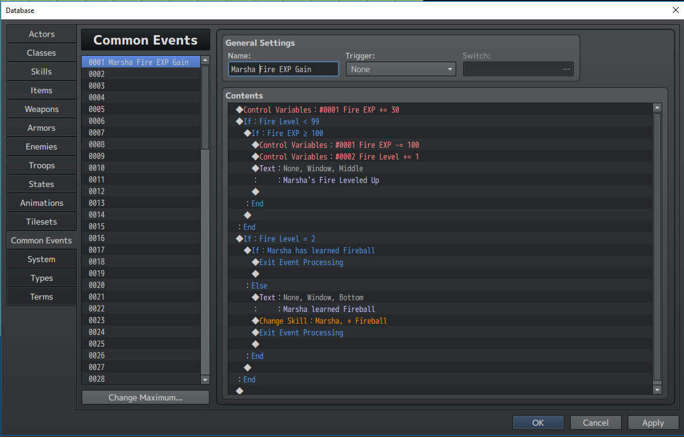Click the common events list scroll-down arrow
The width and height of the screenshot is (684, 438).
point(205,380)
